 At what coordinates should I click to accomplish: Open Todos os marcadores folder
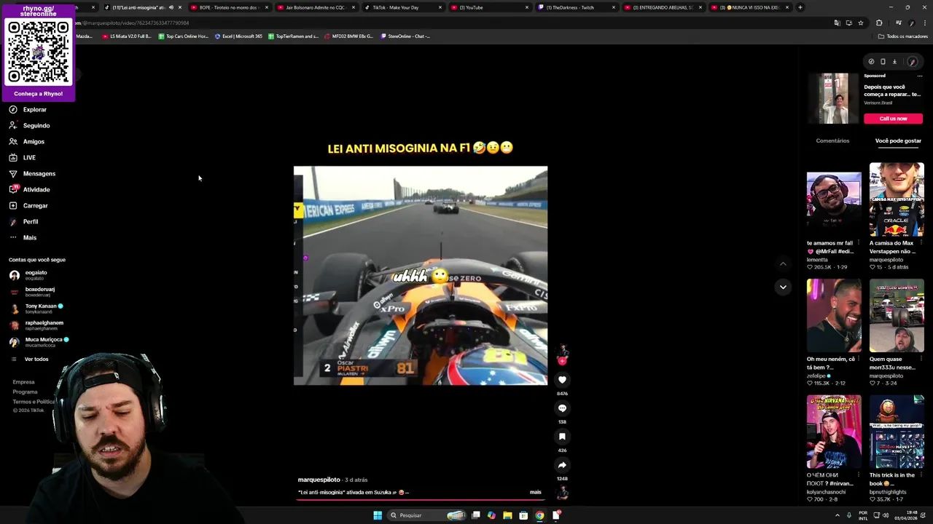click(x=902, y=36)
